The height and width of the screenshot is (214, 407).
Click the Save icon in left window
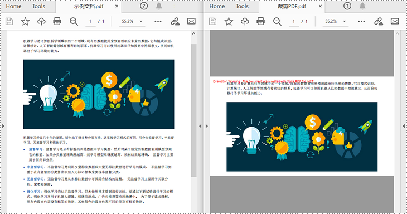pyautogui.click(x=9, y=21)
